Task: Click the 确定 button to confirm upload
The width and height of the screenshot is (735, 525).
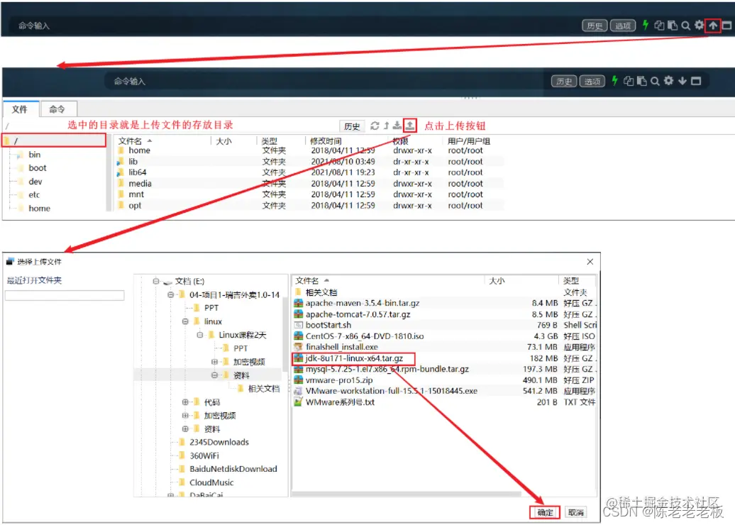Action: [x=544, y=512]
